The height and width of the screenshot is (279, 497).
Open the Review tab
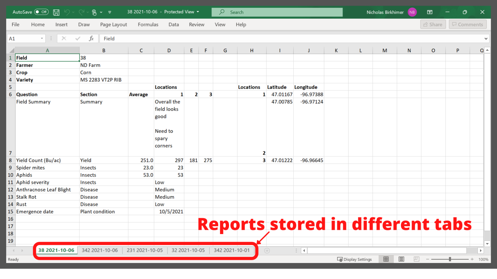(196, 25)
